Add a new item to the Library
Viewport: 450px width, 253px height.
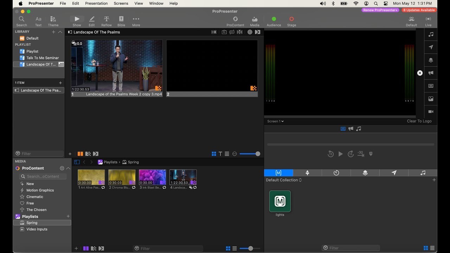[x=53, y=32]
